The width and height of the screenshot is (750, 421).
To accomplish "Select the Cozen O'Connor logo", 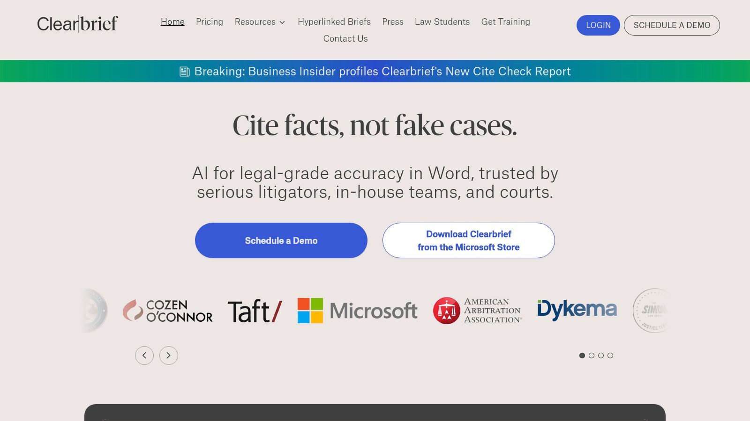I will pos(167,310).
